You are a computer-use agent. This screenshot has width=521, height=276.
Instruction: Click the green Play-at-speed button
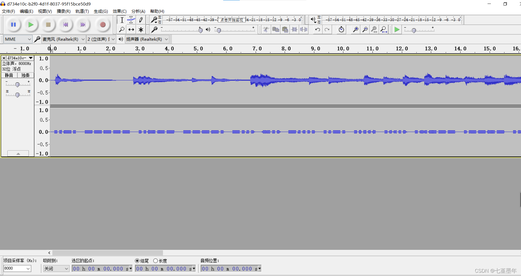397,30
